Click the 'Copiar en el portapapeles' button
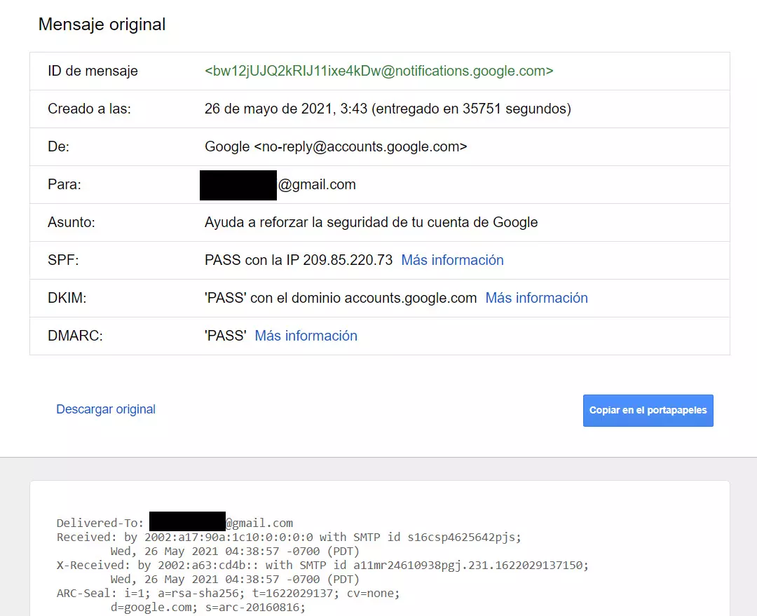This screenshot has width=757, height=616. 648,411
